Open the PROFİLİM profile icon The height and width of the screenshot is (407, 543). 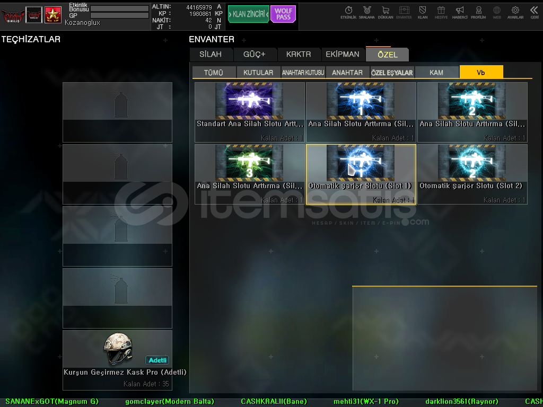pyautogui.click(x=478, y=13)
